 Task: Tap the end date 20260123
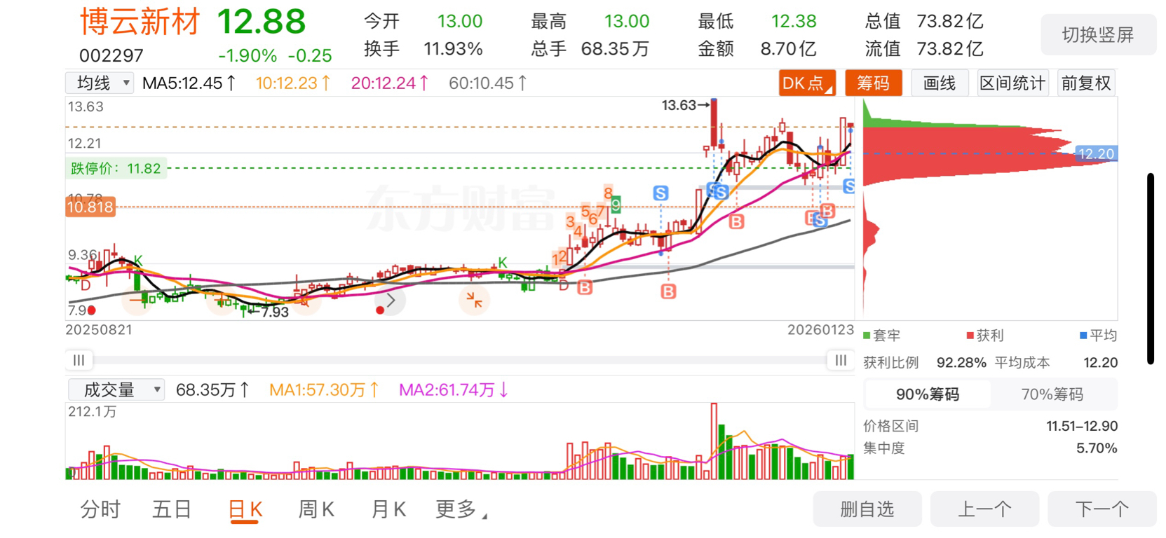coord(820,330)
